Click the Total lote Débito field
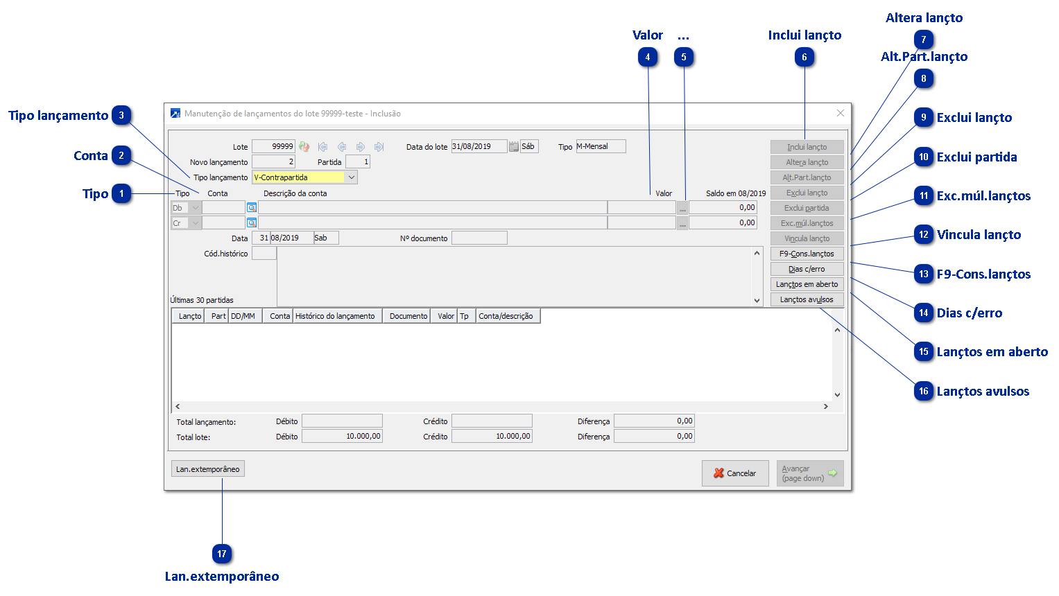This screenshot has height=596, width=1059. click(342, 436)
